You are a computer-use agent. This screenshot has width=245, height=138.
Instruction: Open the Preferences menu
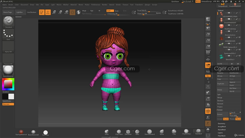point(95,5)
